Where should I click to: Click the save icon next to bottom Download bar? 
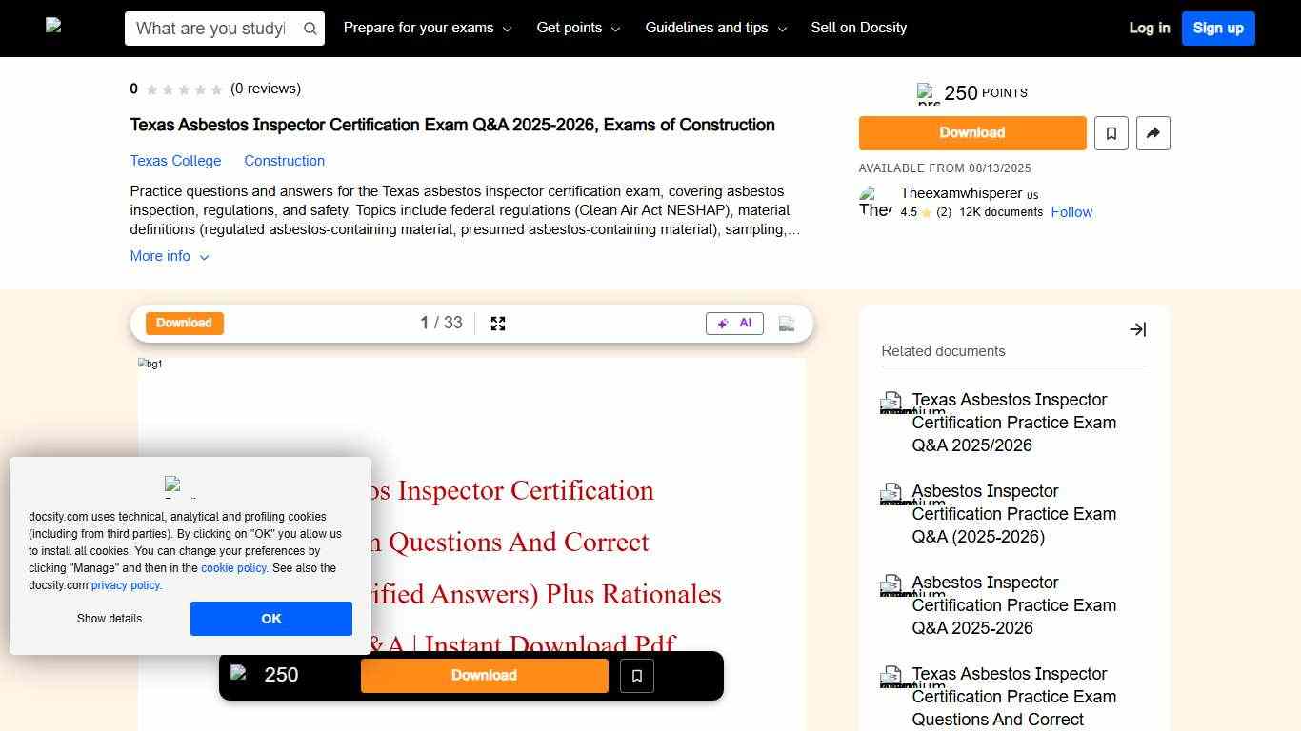click(636, 675)
